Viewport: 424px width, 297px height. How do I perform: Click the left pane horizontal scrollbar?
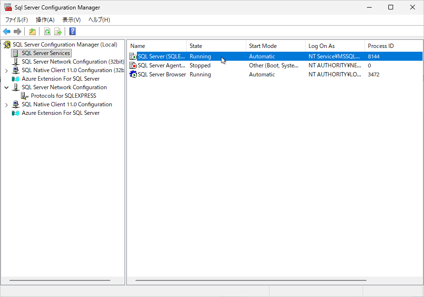pos(59,280)
